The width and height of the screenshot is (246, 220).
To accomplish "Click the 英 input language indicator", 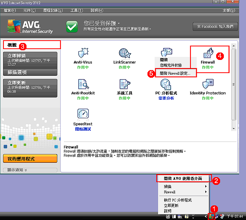I will (168, 217).
